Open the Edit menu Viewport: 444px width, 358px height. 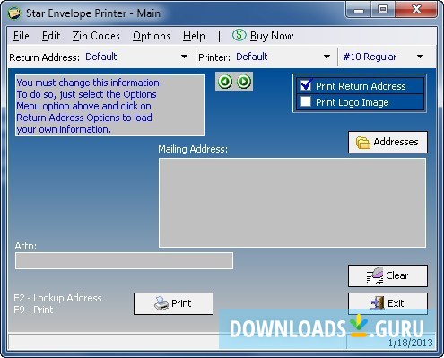pyautogui.click(x=51, y=36)
